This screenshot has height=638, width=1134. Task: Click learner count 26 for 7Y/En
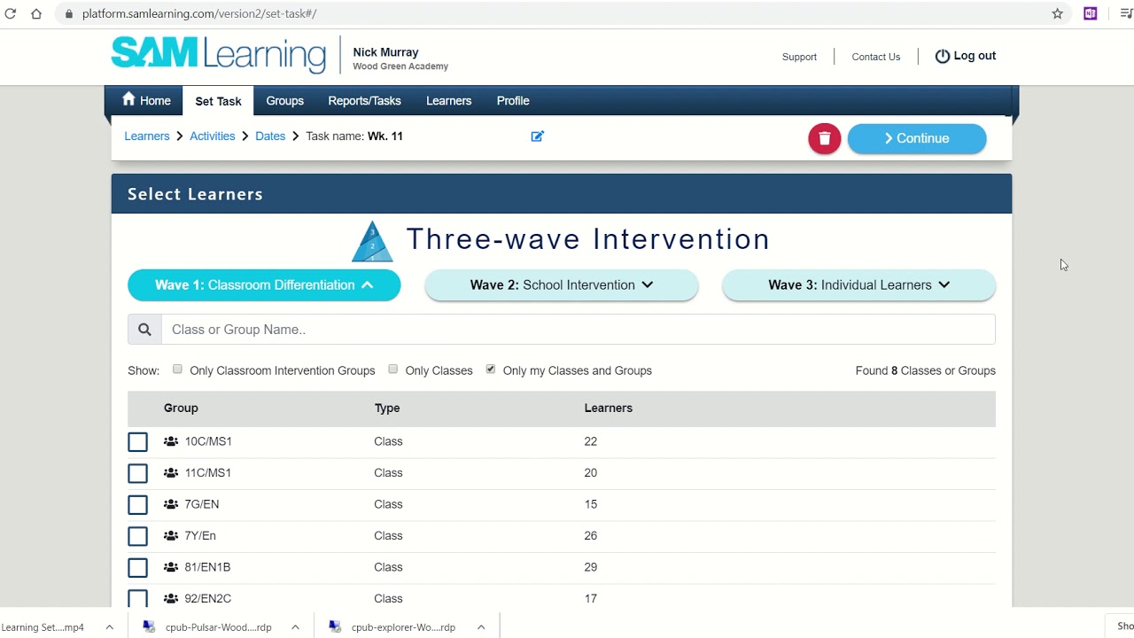[x=591, y=536]
